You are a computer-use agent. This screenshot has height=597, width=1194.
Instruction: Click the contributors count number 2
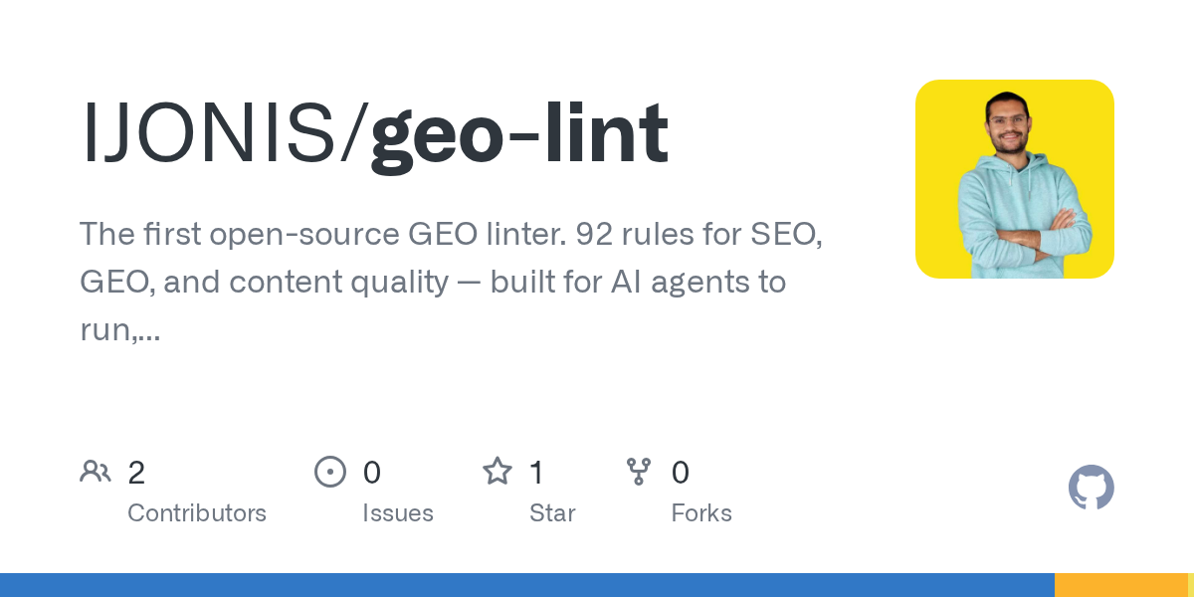[x=136, y=472]
